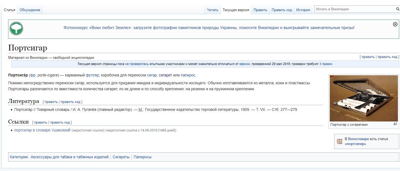The width and height of the screenshot is (400, 171).
Task: Follow the фр. language link
Action: [x=33, y=75]
